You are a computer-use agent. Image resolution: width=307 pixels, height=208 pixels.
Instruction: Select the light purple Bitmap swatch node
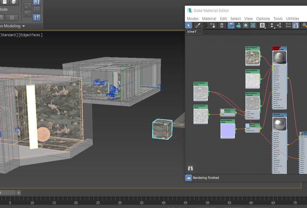[228, 130]
